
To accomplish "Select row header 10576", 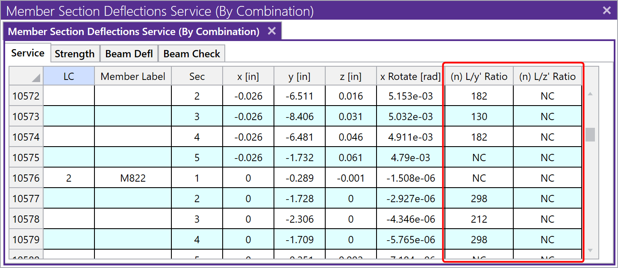I will click(26, 178).
